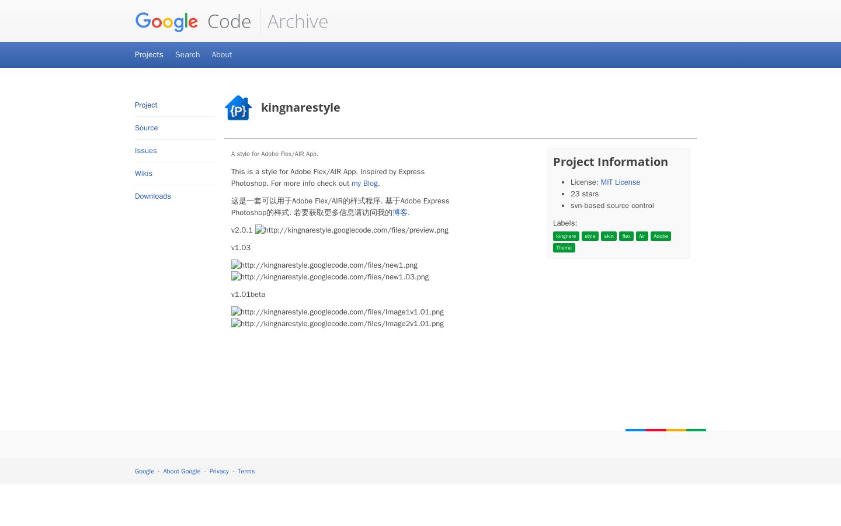Click the 'Labels:' heading text
Image resolution: width=841 pixels, height=526 pixels.
pyautogui.click(x=565, y=223)
